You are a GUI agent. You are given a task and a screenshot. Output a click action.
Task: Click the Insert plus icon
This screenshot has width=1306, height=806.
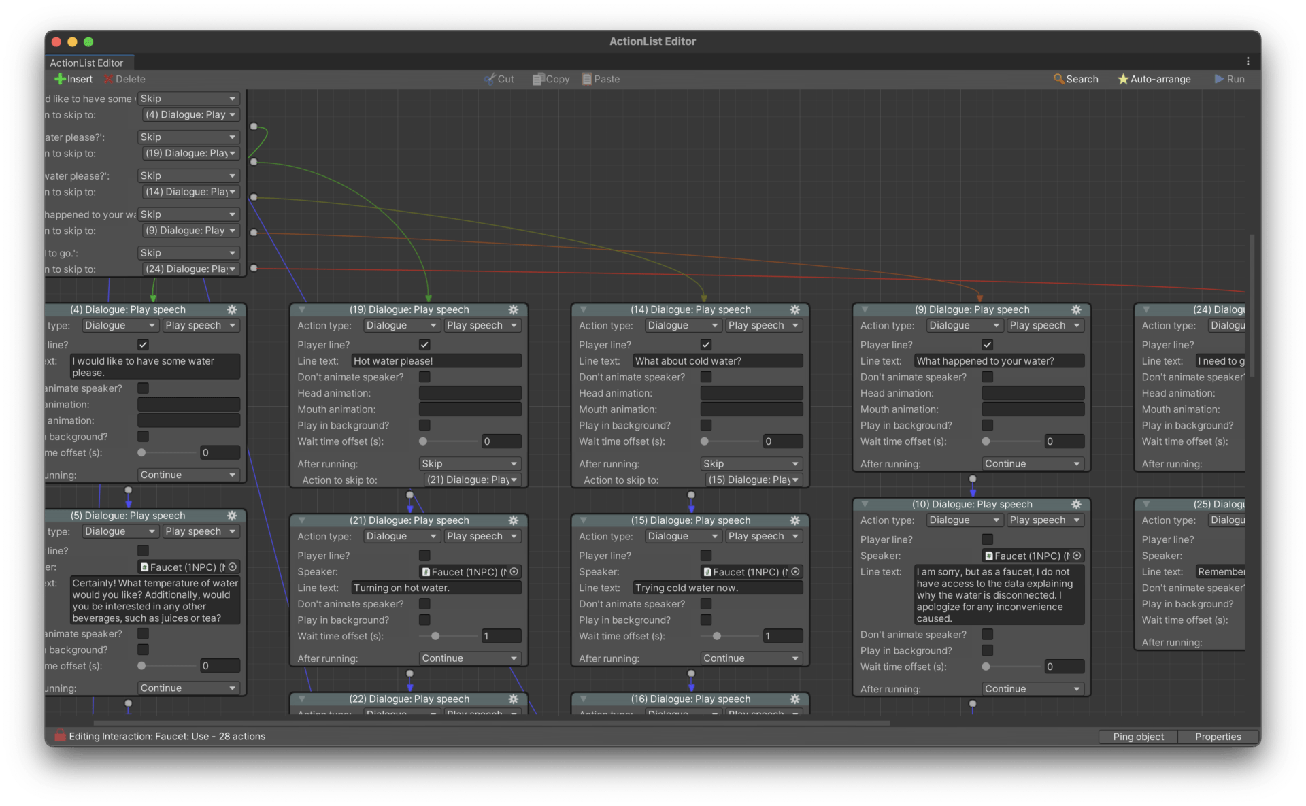click(x=60, y=79)
